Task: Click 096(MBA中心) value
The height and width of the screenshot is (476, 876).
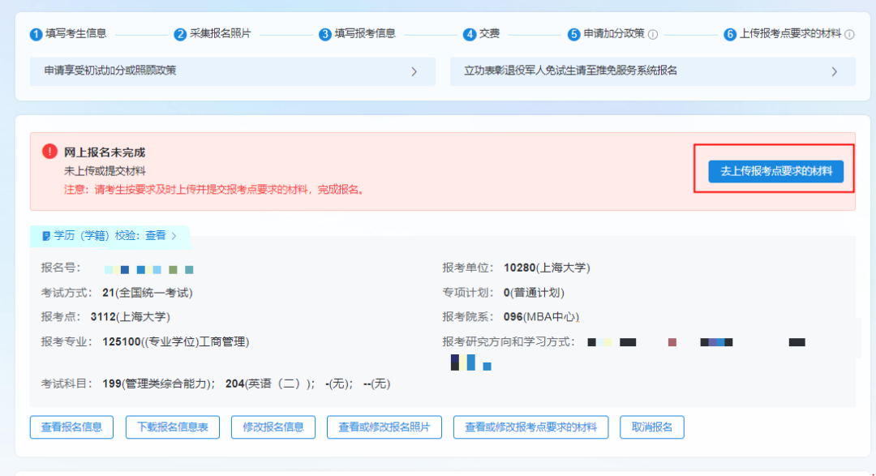Action: pos(541,317)
